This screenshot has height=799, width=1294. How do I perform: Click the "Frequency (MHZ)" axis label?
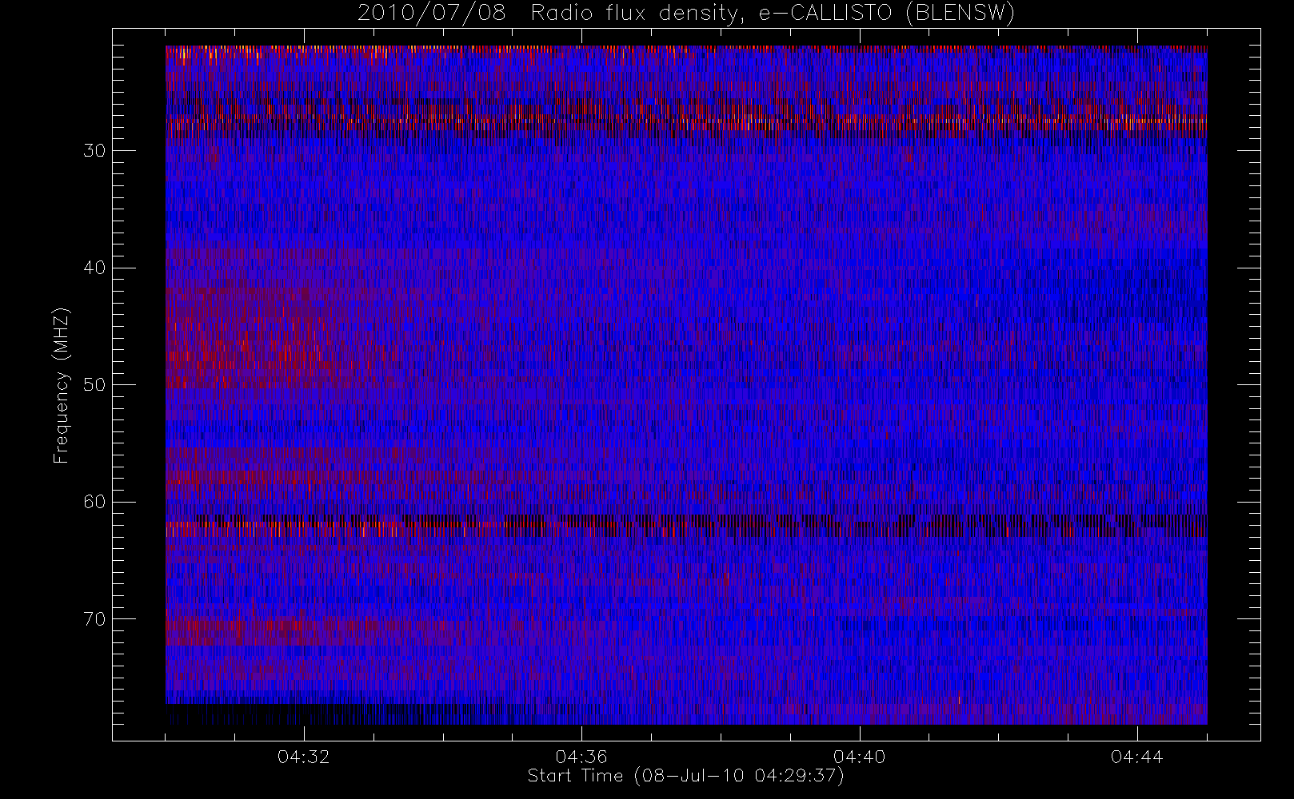(62, 385)
